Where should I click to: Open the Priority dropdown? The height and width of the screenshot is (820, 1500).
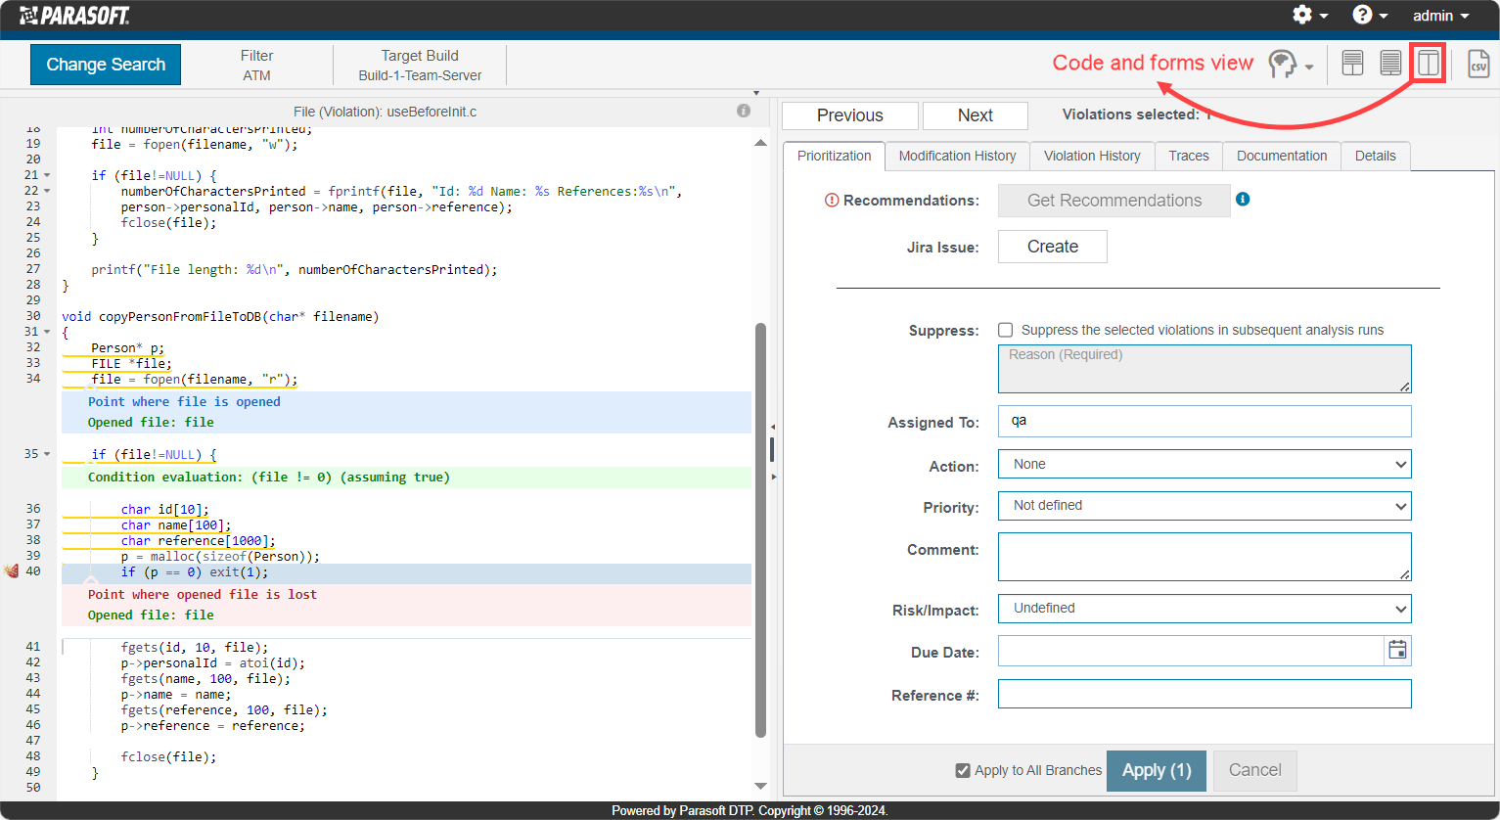tap(1205, 505)
